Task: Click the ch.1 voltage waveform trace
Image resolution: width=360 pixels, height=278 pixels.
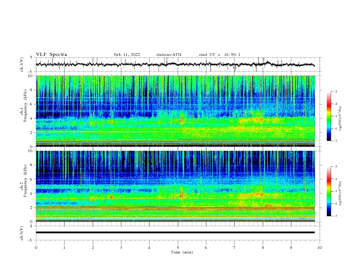Action: (x=175, y=65)
